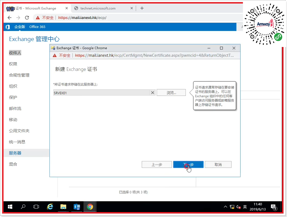Show hidden system tray icons
This screenshot has height=217, width=287.
[226, 207]
